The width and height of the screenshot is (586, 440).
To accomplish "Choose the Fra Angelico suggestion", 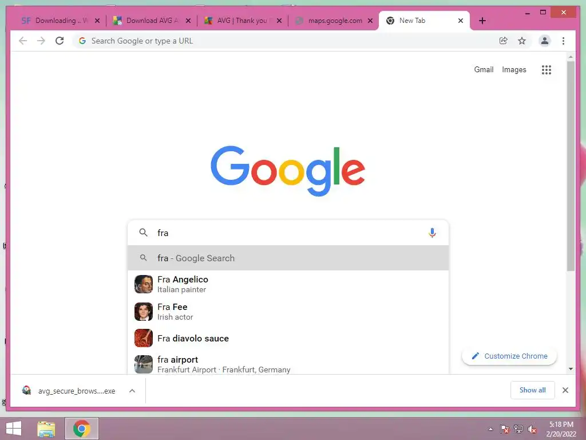I will click(288, 284).
